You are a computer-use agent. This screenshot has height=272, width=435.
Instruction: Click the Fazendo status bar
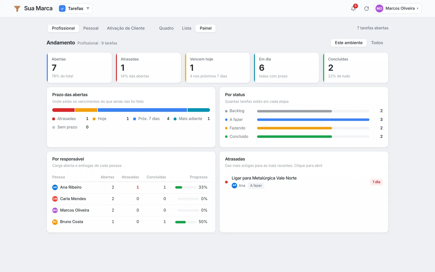point(313,128)
